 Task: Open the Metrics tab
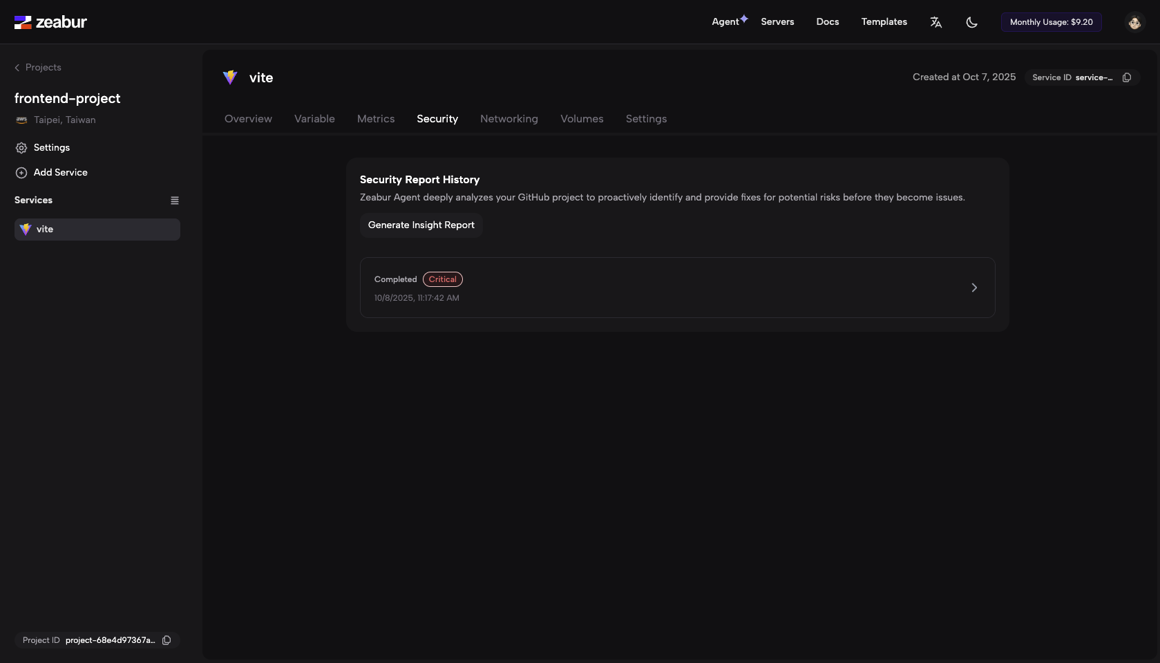[376, 119]
